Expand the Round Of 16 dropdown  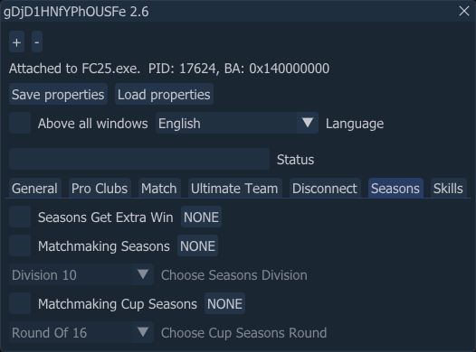(143, 332)
